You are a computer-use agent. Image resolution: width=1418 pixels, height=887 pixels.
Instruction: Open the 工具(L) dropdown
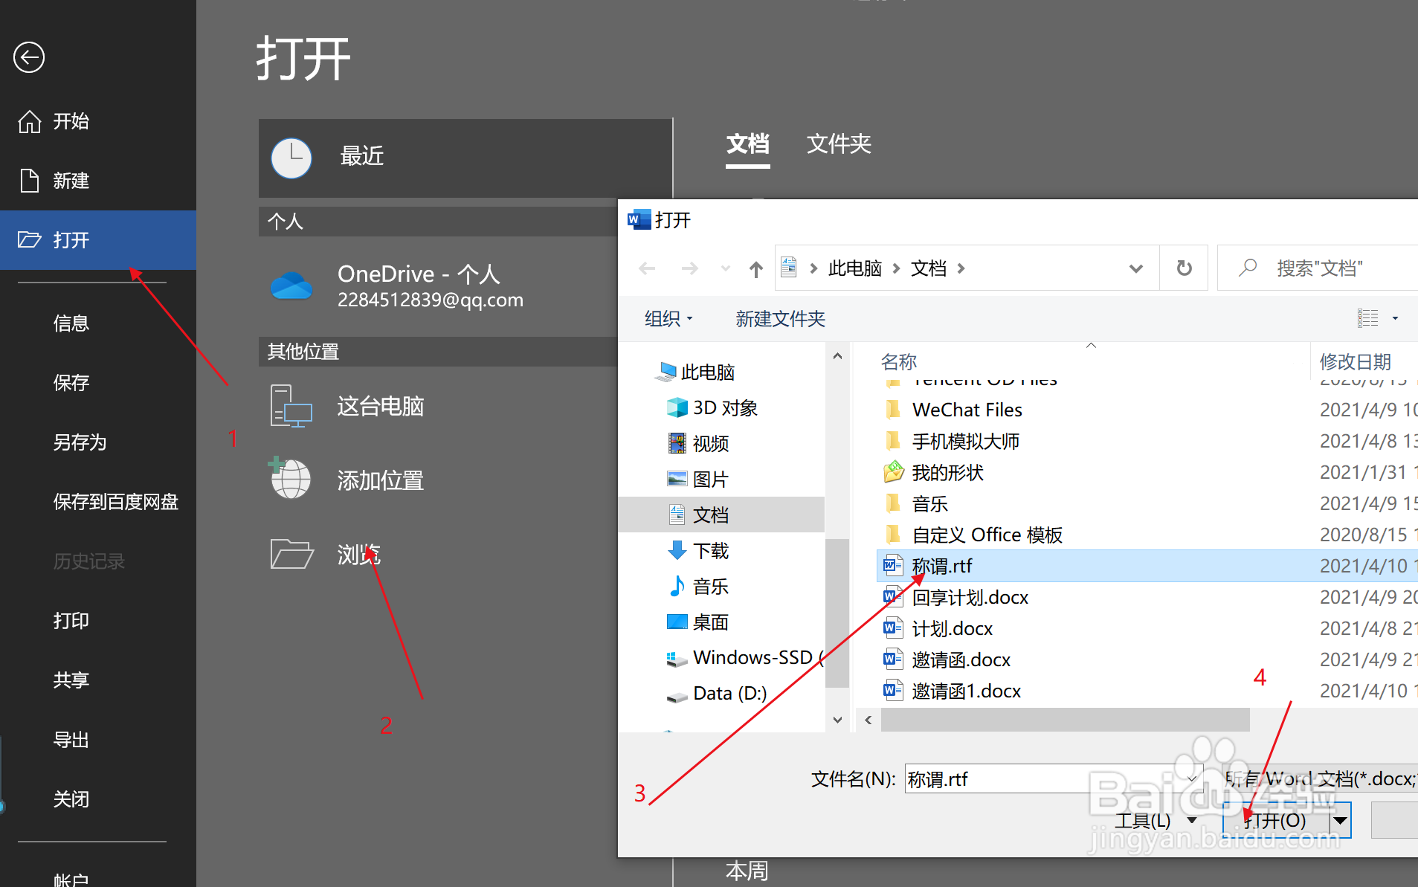(1156, 821)
